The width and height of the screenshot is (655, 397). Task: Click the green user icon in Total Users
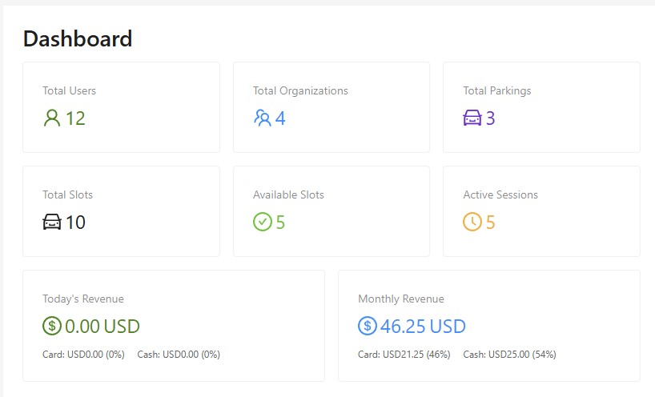(52, 118)
